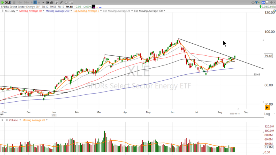The image size is (276, 155).
Task: Click the black color box after percent change
Action: (x=93, y=7)
